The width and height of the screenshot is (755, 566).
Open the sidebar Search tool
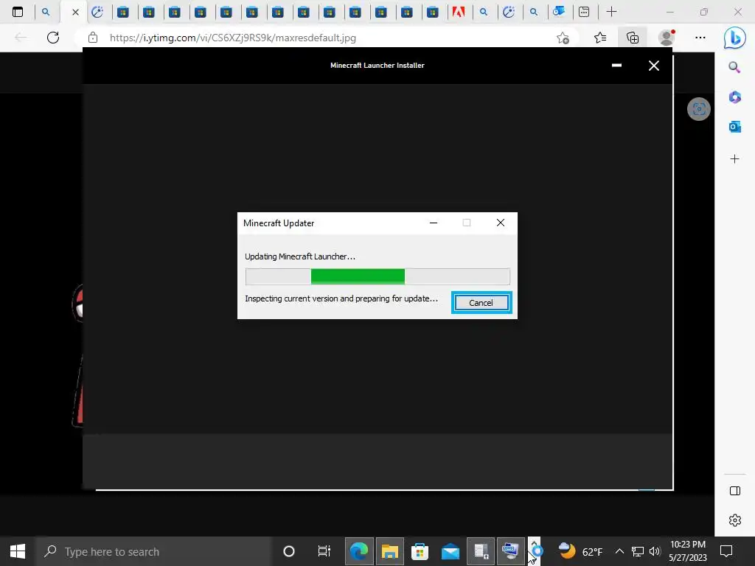coord(734,67)
